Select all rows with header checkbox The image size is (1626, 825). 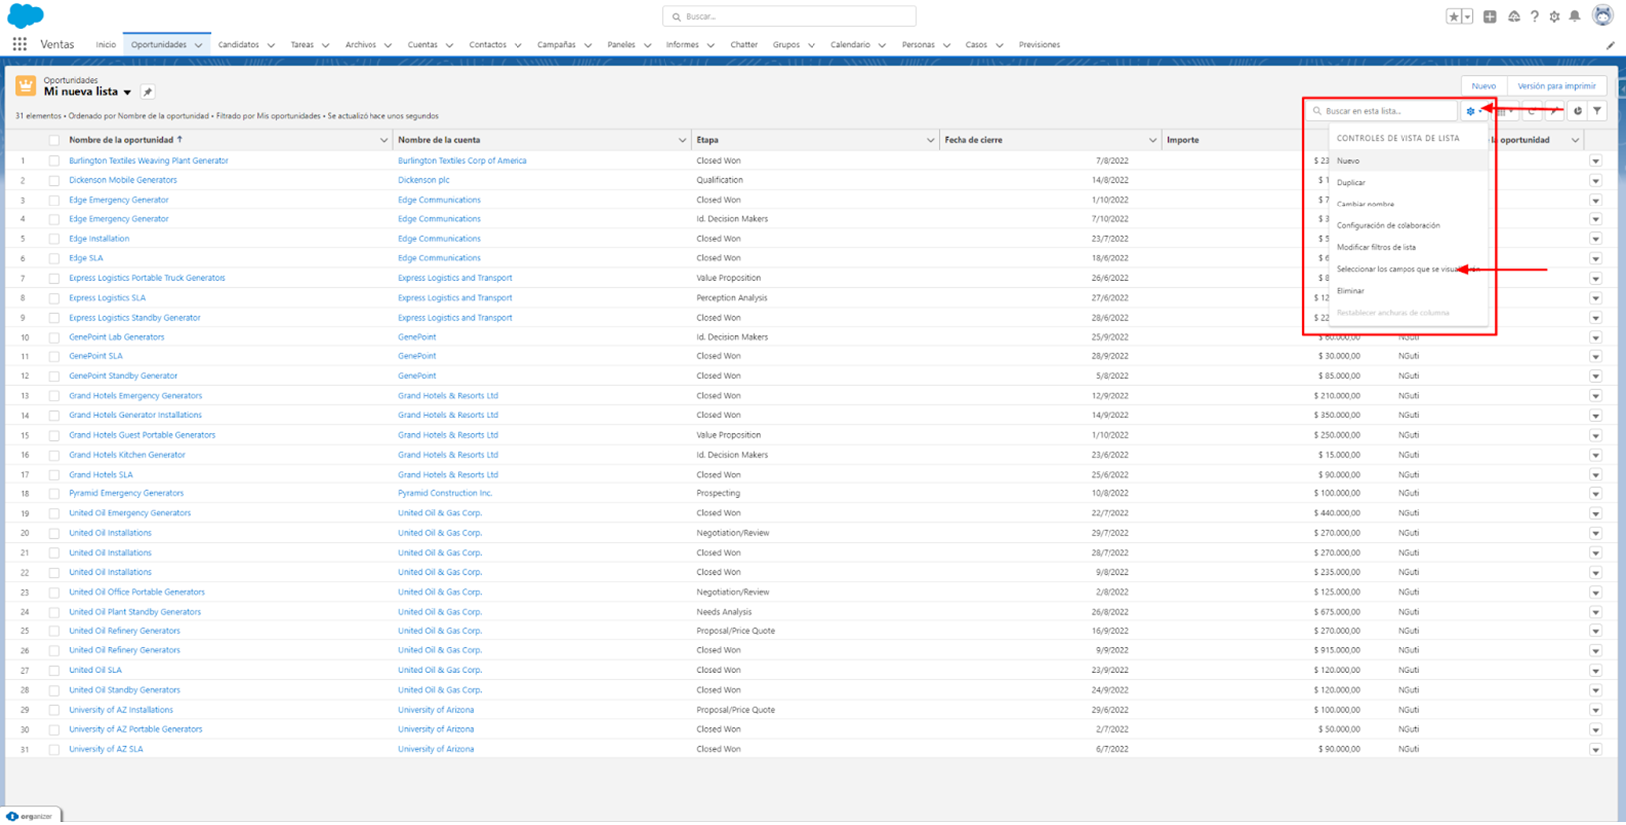pyautogui.click(x=54, y=140)
